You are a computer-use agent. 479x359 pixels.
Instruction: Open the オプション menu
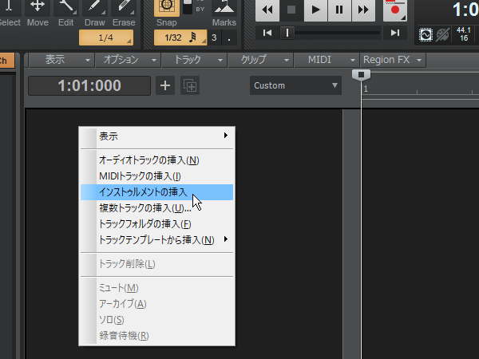(129, 60)
